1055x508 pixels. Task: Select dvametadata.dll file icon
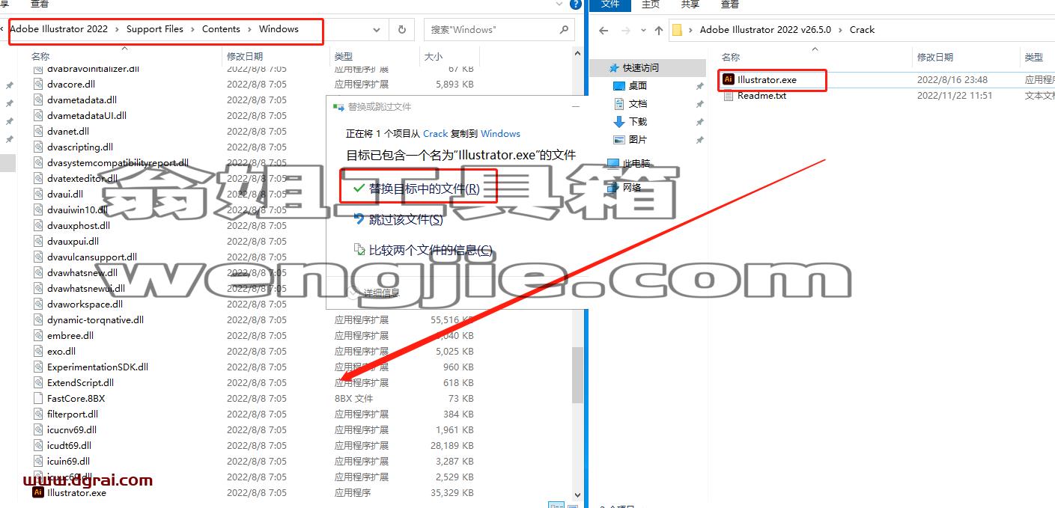coord(38,100)
